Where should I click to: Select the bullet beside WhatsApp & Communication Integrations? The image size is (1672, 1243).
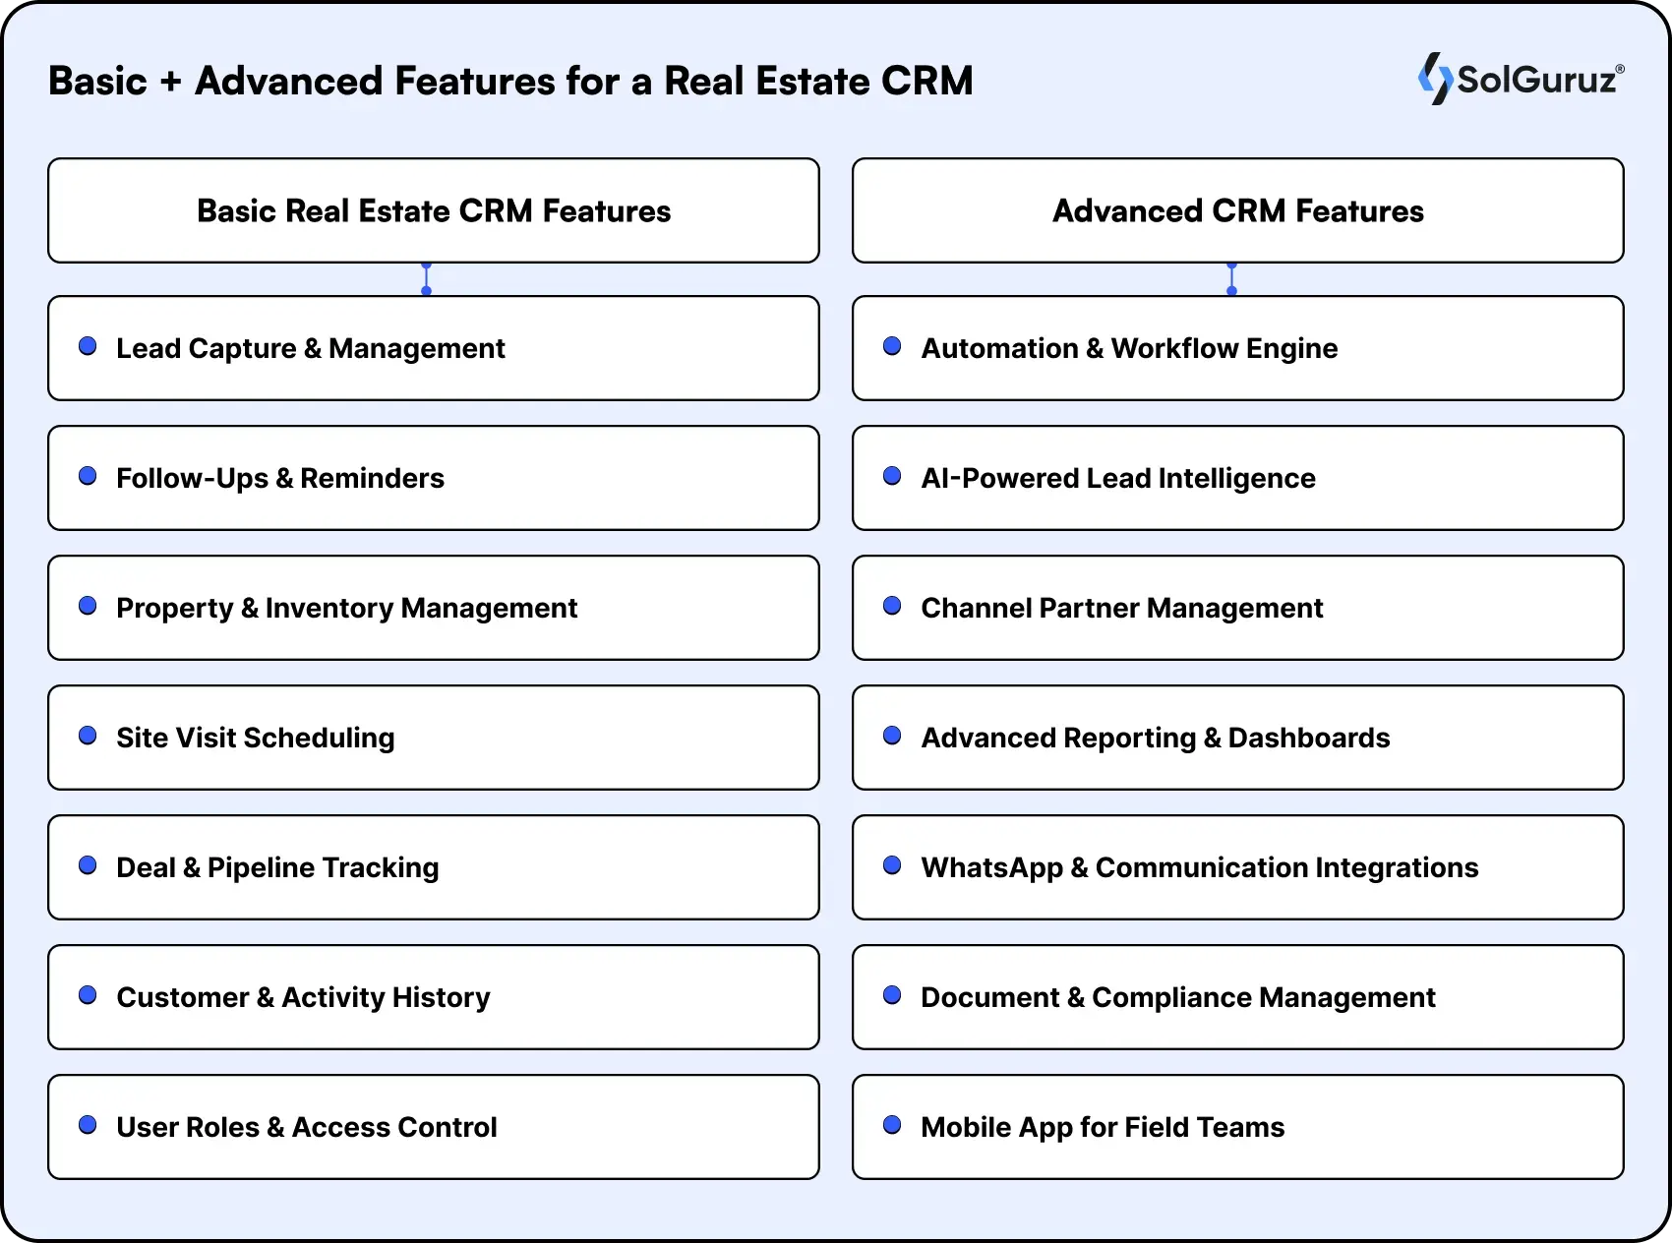[x=893, y=864]
